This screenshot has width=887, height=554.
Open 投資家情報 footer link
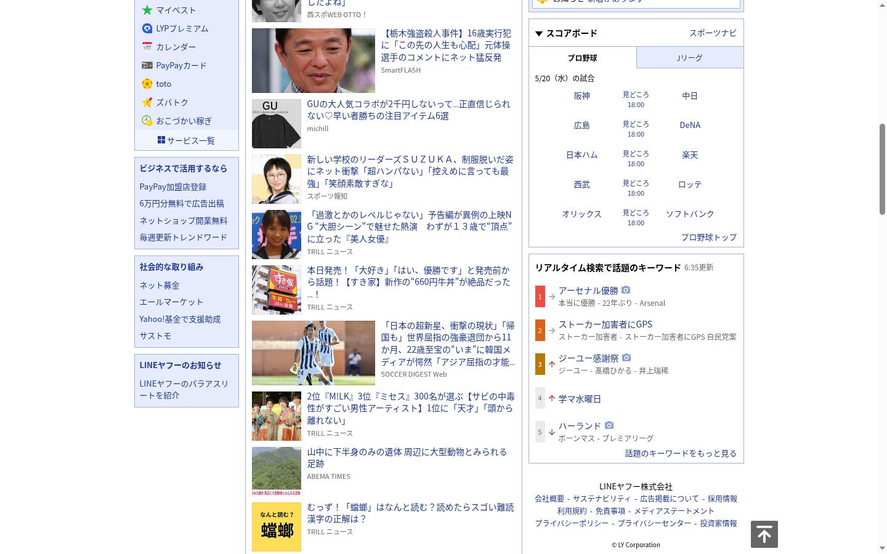tap(718, 523)
